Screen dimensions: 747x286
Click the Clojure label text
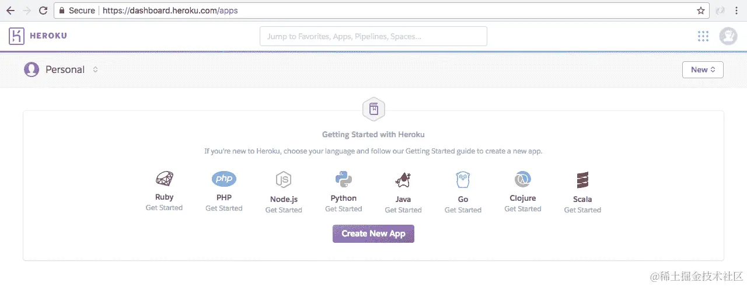(x=522, y=198)
